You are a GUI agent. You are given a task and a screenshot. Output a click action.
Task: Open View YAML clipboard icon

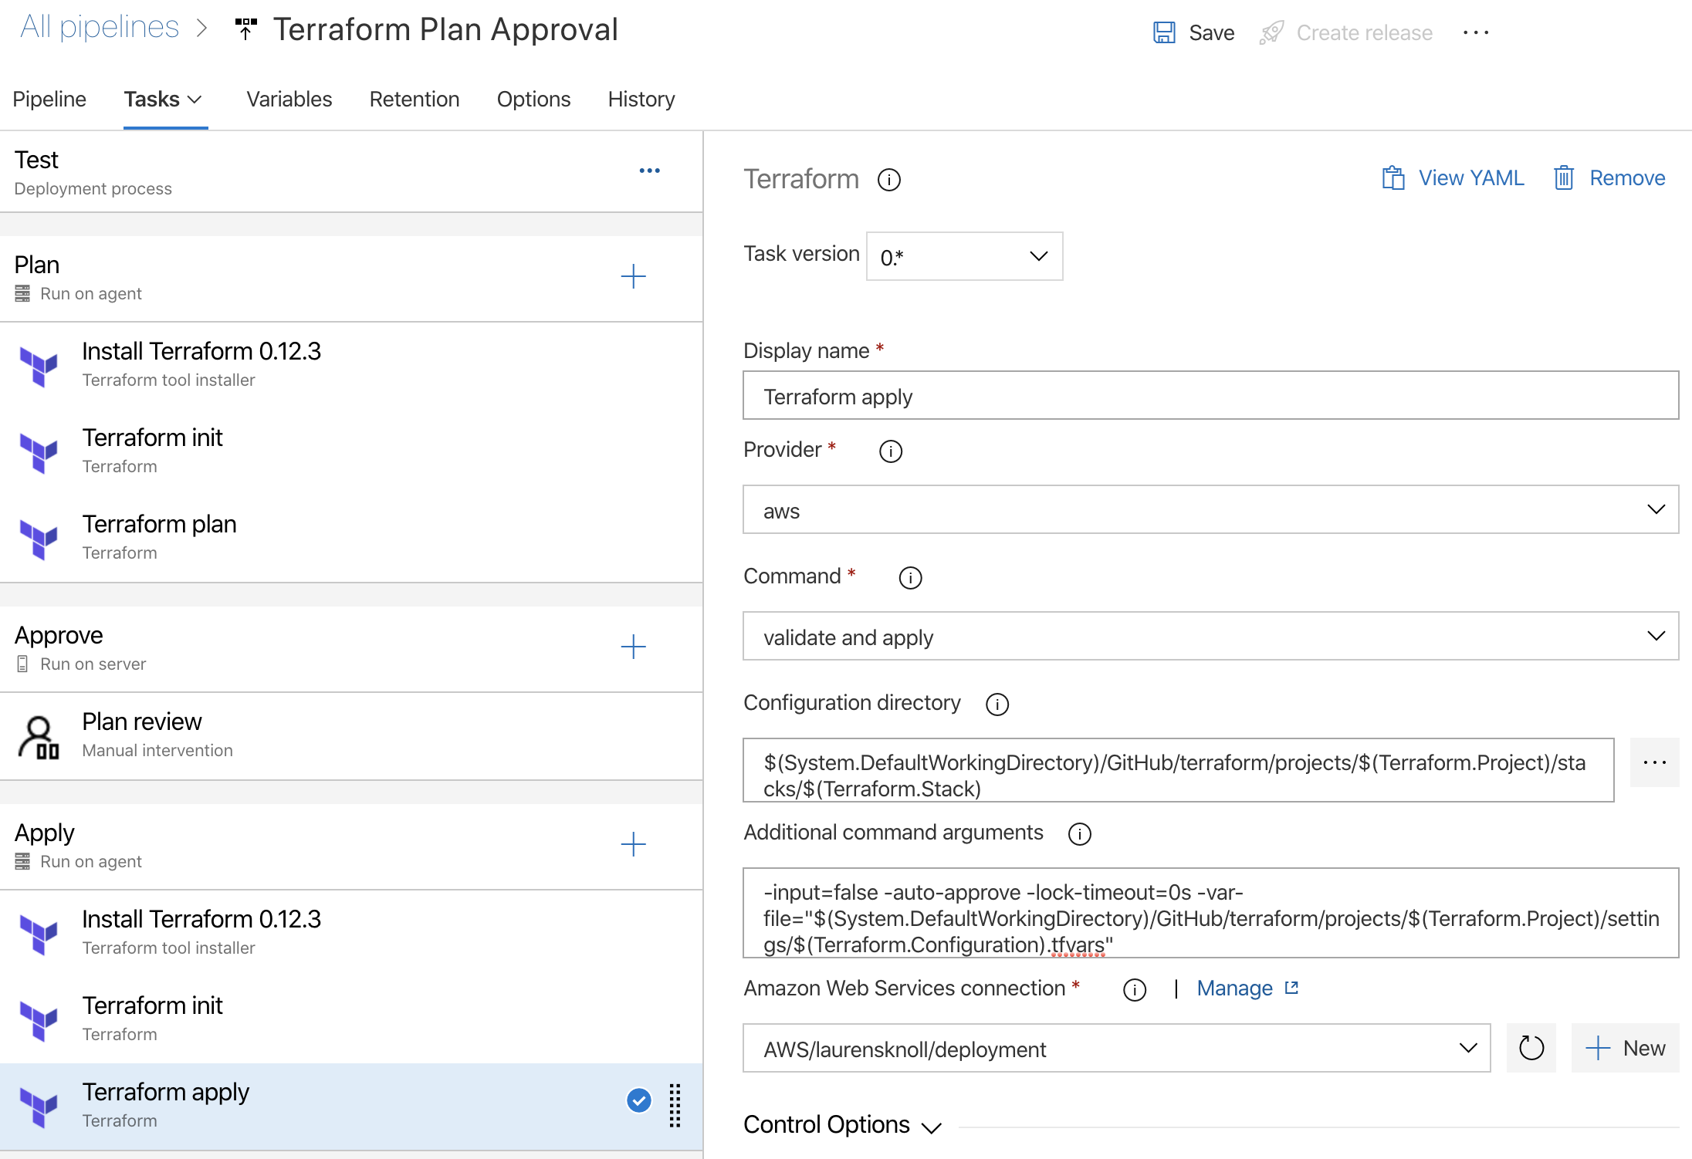1393,178
